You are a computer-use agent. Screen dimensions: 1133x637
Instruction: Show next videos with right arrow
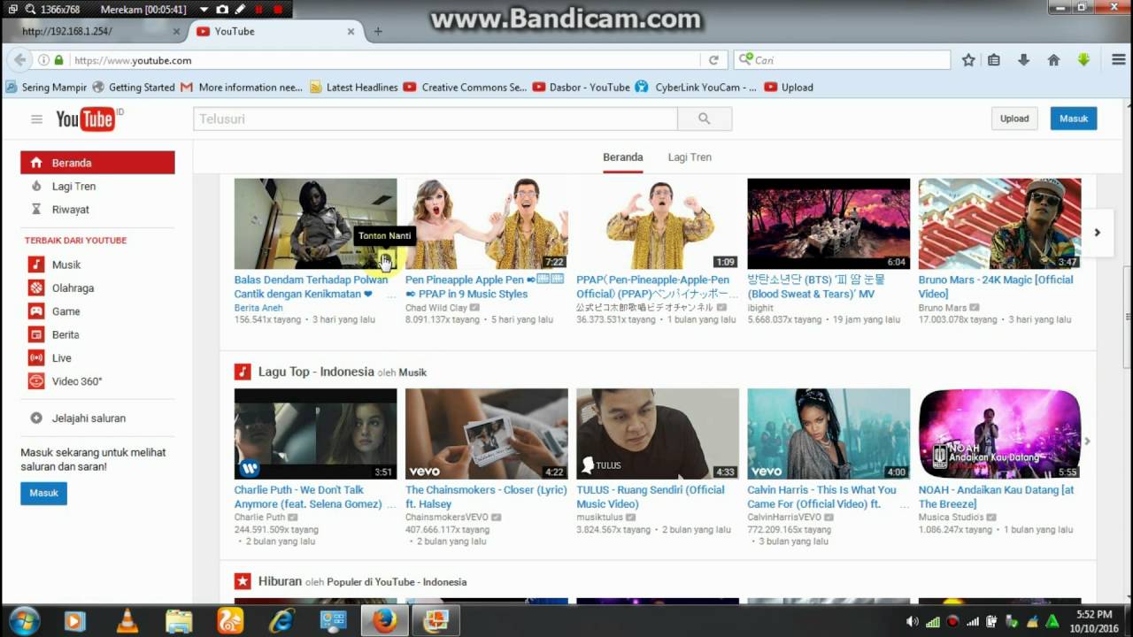[1098, 233]
